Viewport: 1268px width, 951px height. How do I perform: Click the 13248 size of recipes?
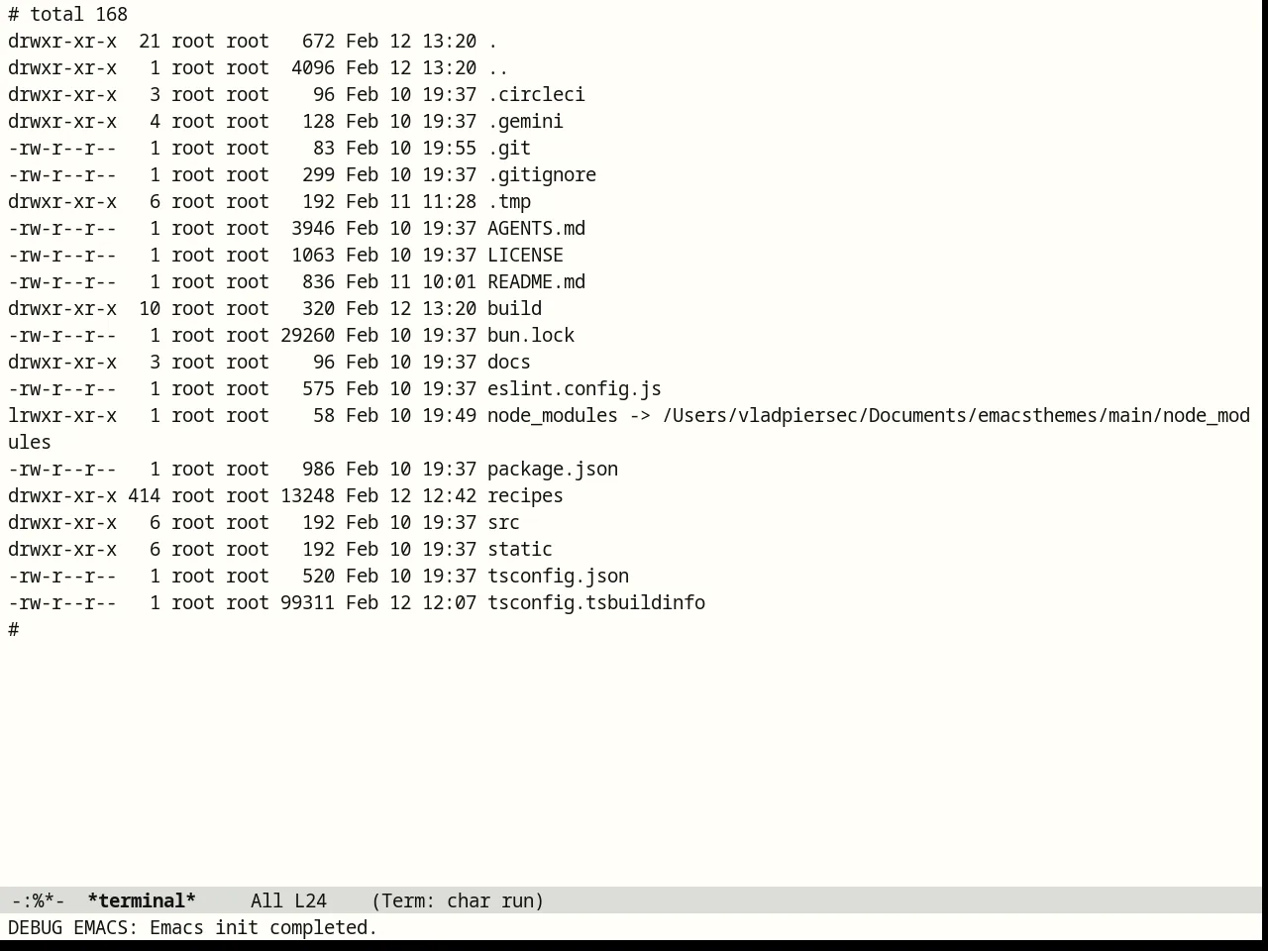pos(307,495)
